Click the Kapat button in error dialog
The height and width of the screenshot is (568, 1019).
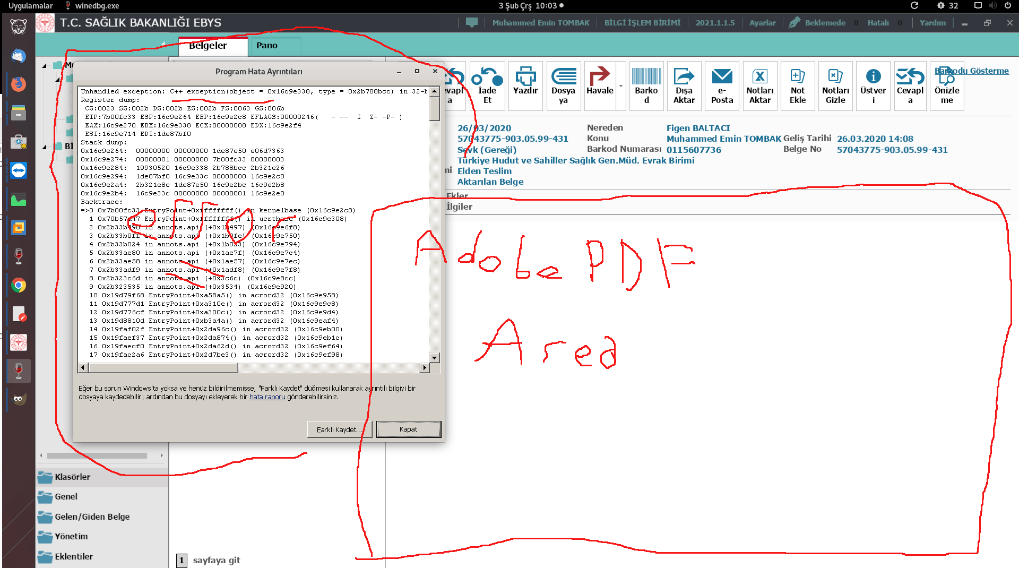point(409,429)
